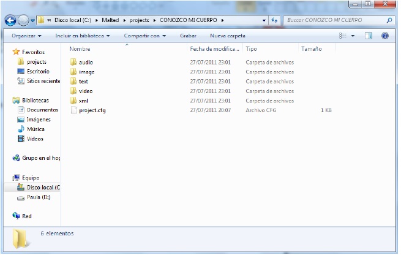Screen dimensions: 401x255
Task: Click Grabar in the toolbar
Action: 188,36
